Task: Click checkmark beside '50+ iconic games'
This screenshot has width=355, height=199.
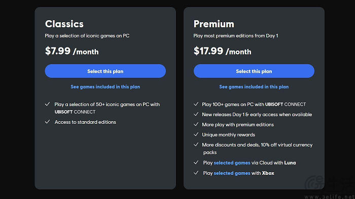Action: click(x=47, y=104)
